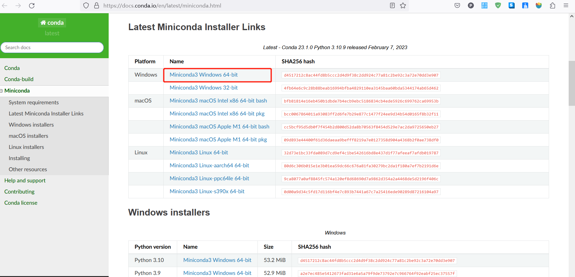Screen dimensions: 575x277
Task: Download Miniconda3 Linux-aarch64 64-bit installer
Action: 209,165
